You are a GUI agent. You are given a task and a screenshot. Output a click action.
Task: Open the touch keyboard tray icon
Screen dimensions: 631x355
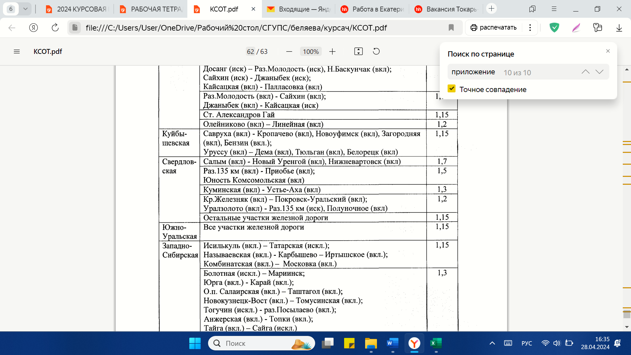coord(508,343)
